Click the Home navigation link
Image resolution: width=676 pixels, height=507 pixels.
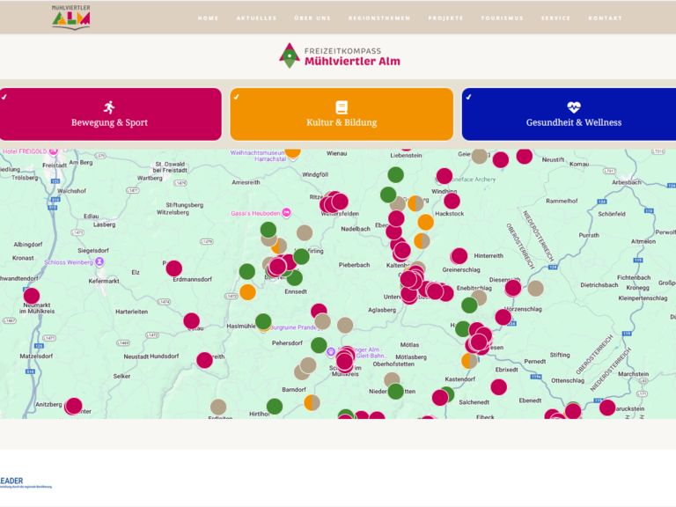pyautogui.click(x=209, y=18)
